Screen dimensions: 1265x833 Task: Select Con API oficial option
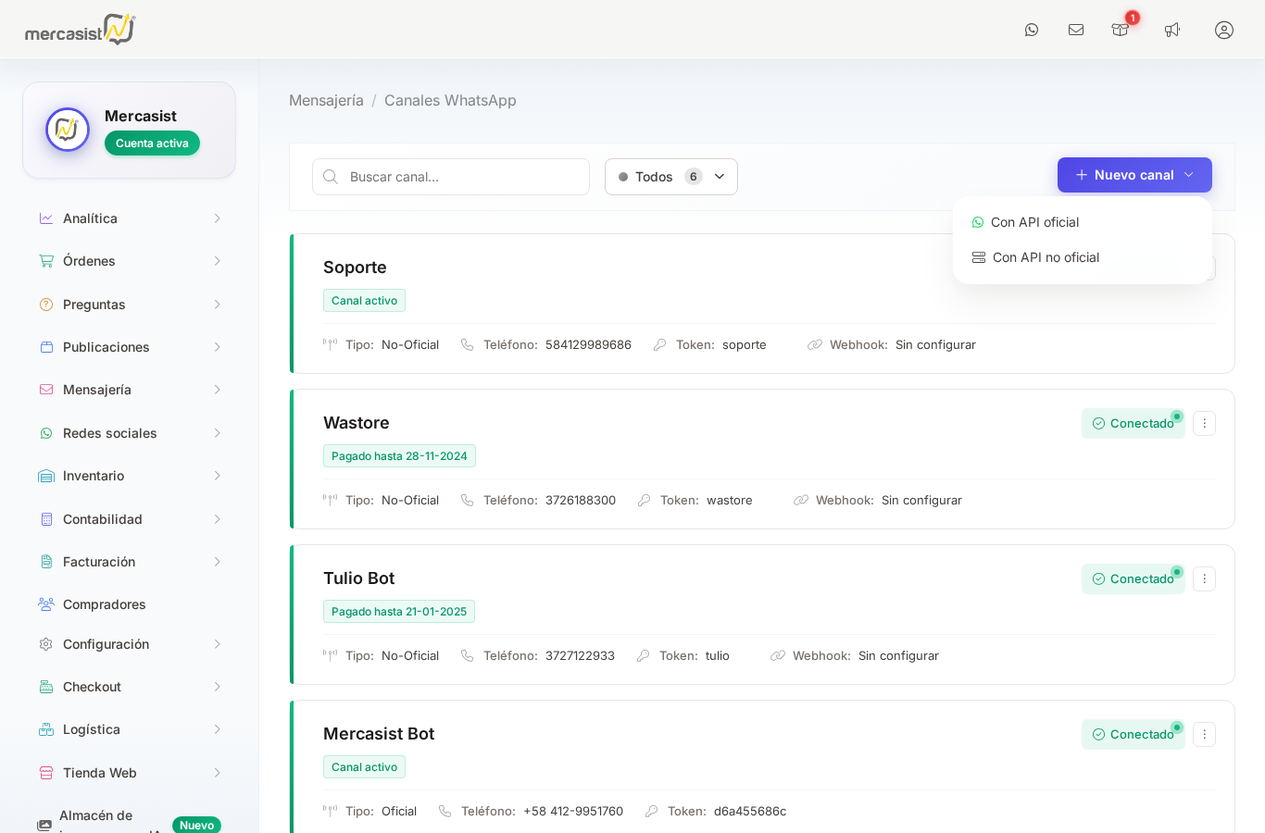pyautogui.click(x=1034, y=222)
